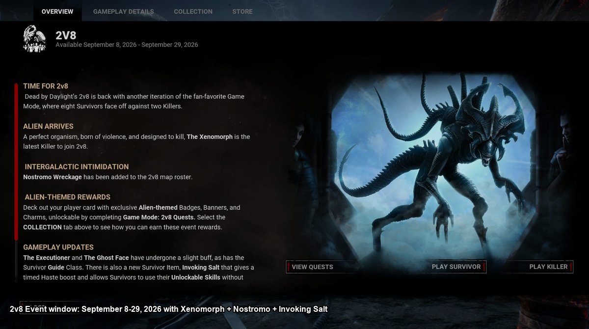The image size is (589, 329).
Task: Click the 'TIME FOR 2v8' heading
Action: click(46, 86)
